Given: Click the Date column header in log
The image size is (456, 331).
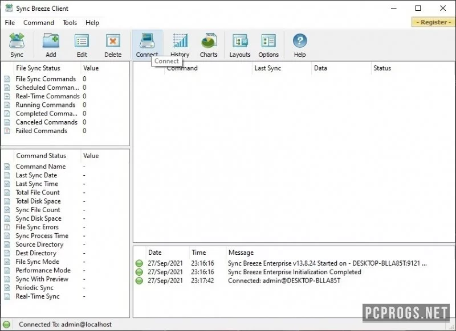Looking at the screenshot, I should click(167, 253).
